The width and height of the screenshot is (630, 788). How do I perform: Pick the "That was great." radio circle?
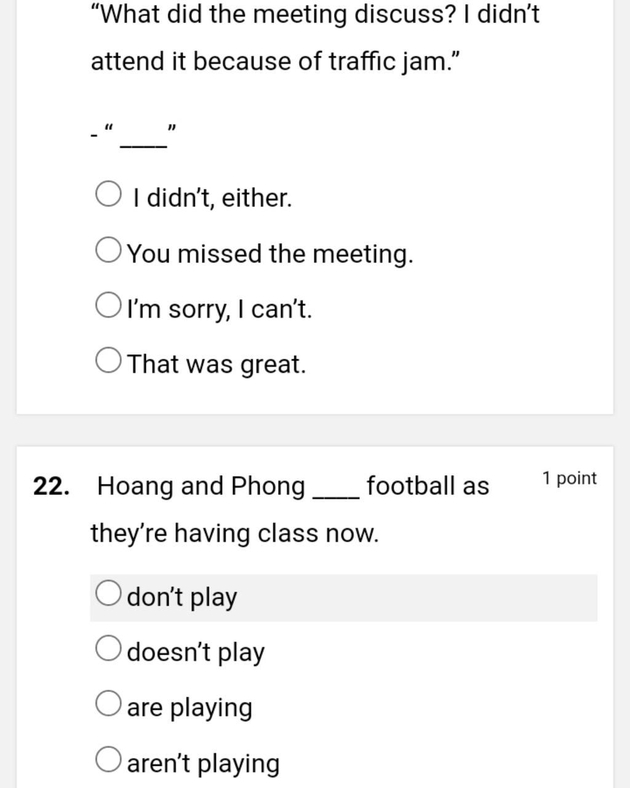pos(108,361)
